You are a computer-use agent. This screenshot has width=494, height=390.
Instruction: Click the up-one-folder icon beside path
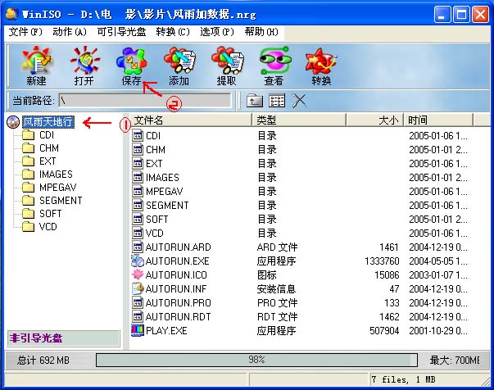point(255,101)
